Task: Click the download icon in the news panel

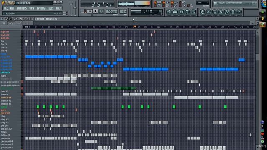Action: [x=254, y=4]
